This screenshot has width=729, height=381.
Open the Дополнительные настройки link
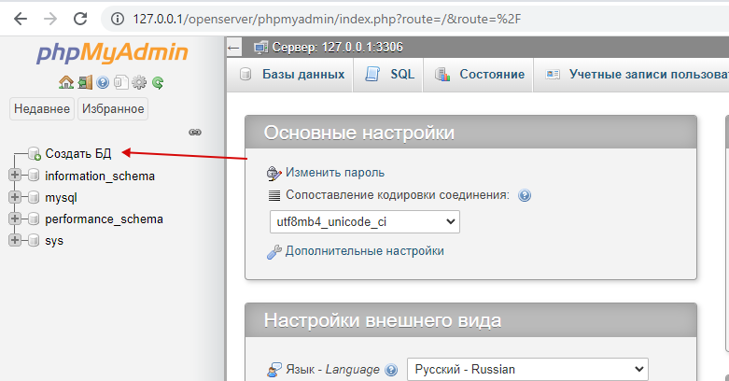pos(364,251)
